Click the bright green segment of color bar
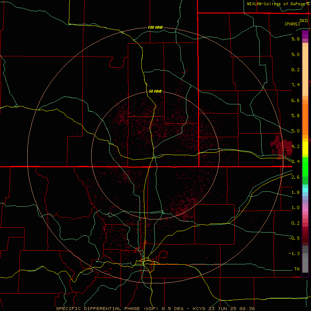This screenshot has height=311, width=311. click(305, 167)
